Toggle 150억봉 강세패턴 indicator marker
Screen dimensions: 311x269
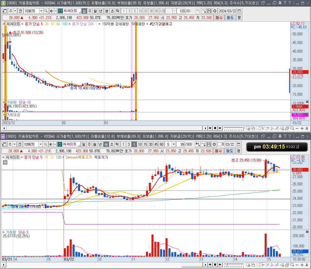click(x=100, y=24)
